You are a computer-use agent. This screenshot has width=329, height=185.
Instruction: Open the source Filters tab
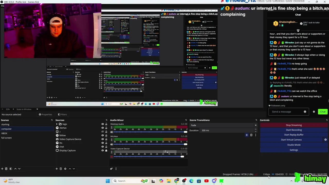62,114
